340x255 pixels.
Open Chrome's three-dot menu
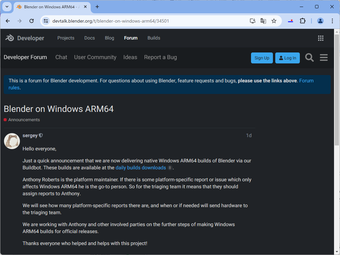pos(332,21)
